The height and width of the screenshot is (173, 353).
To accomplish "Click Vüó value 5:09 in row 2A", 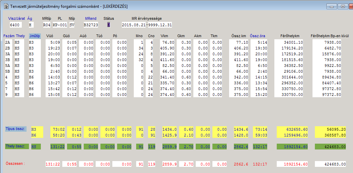I will pyautogui.click(x=53, y=42).
